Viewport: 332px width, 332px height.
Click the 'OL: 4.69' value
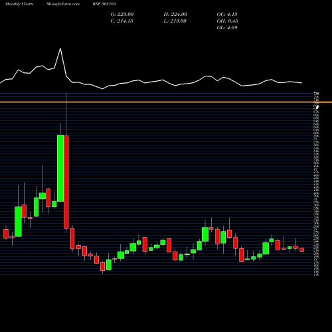coord(227,28)
